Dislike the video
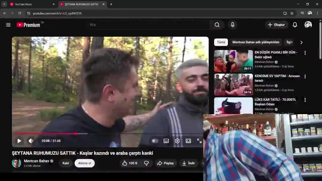The image size is (322, 181). [x=146, y=163]
